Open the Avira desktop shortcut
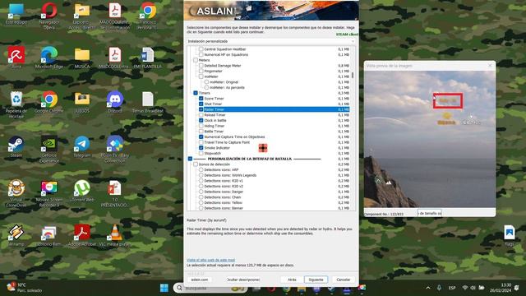 (16, 58)
